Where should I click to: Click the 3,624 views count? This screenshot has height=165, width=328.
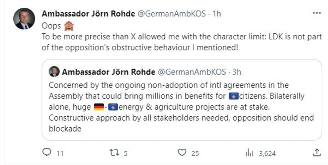267,154
